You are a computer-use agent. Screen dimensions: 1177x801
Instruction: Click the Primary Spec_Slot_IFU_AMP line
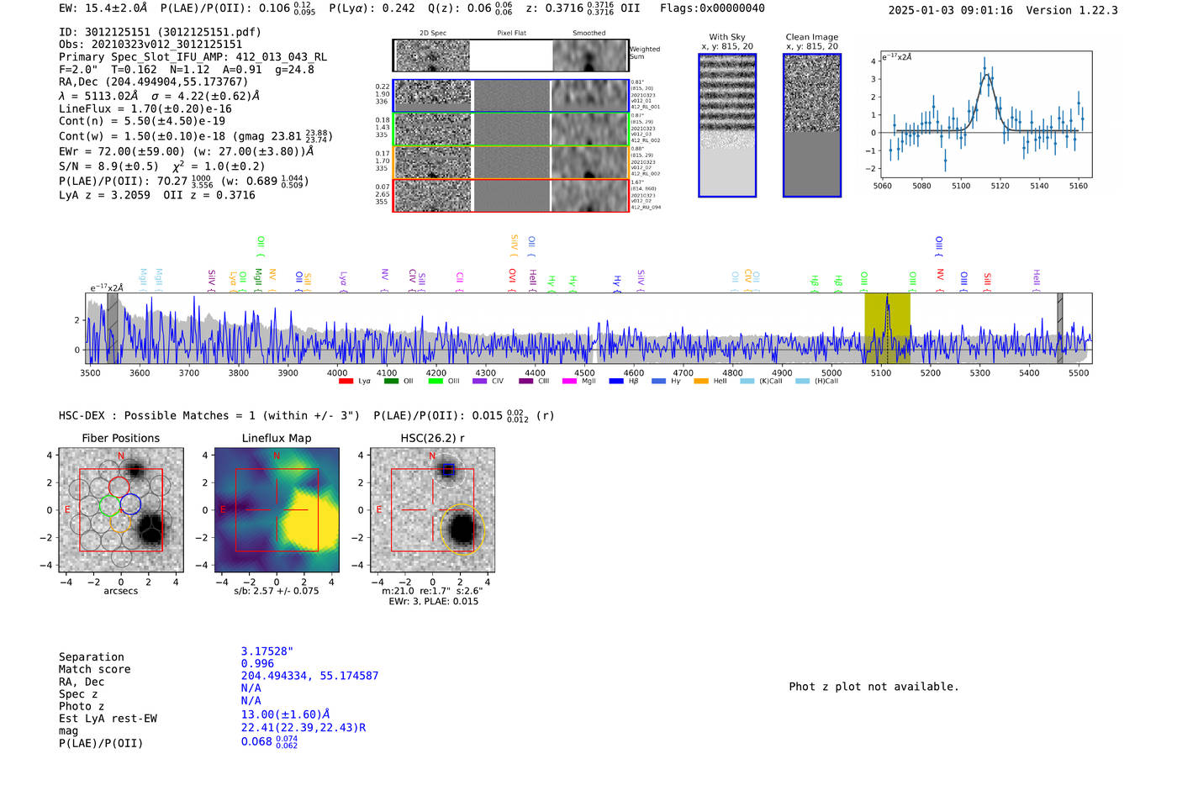(193, 57)
